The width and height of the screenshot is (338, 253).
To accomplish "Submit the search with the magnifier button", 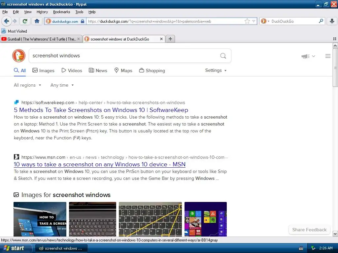I will coord(223,56).
